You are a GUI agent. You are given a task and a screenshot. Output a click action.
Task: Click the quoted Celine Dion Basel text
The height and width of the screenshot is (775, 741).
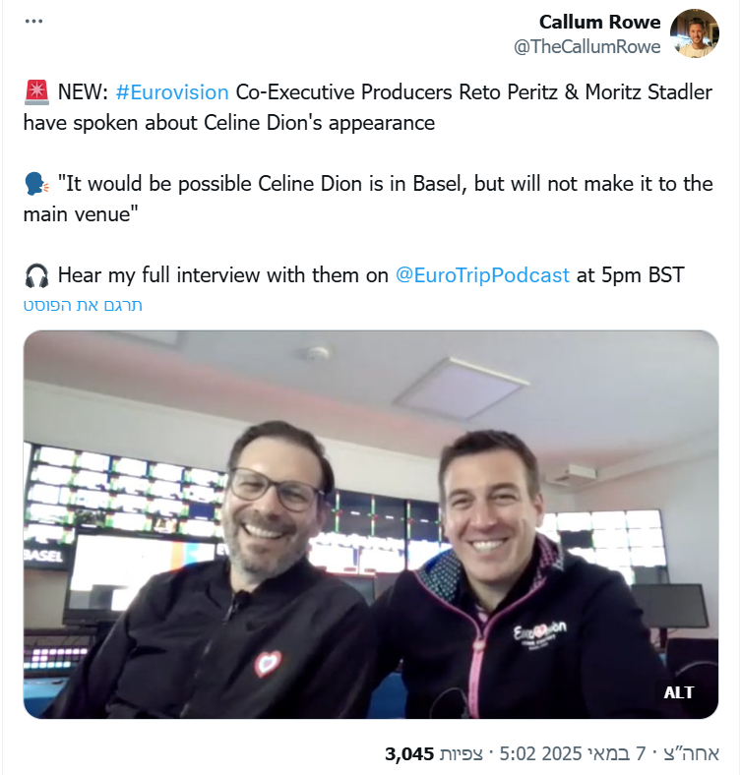(368, 199)
